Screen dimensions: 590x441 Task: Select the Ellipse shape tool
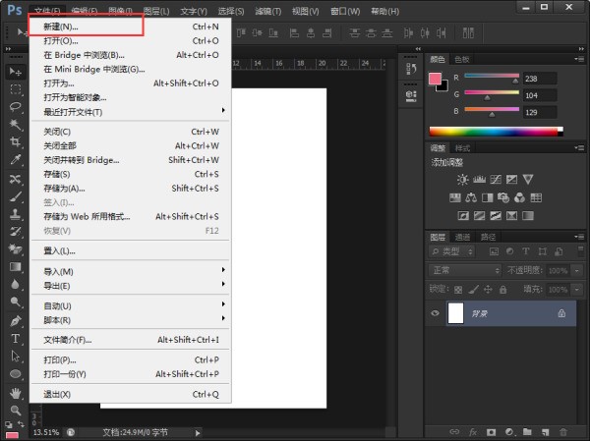tap(15, 373)
